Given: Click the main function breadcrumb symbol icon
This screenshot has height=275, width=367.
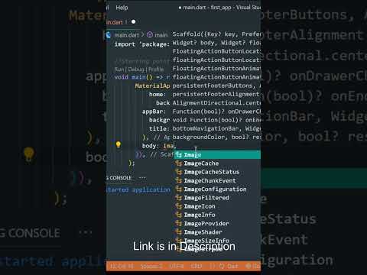Looking at the screenshot, I should pyautogui.click(x=150, y=35).
